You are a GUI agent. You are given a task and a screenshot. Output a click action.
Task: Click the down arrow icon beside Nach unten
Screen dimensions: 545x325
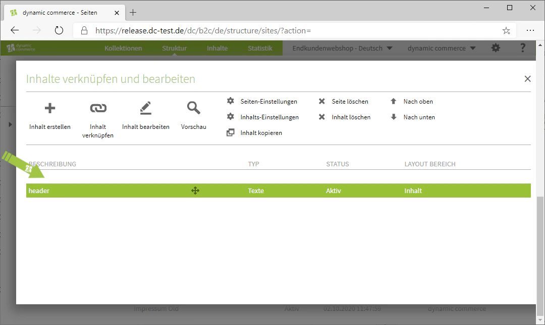point(394,117)
